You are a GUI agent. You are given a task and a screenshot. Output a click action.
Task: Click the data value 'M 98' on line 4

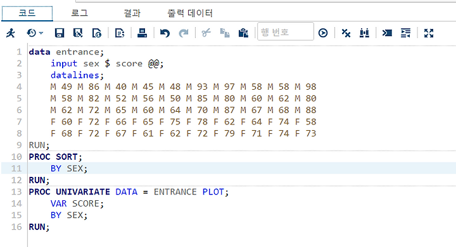click(305, 87)
